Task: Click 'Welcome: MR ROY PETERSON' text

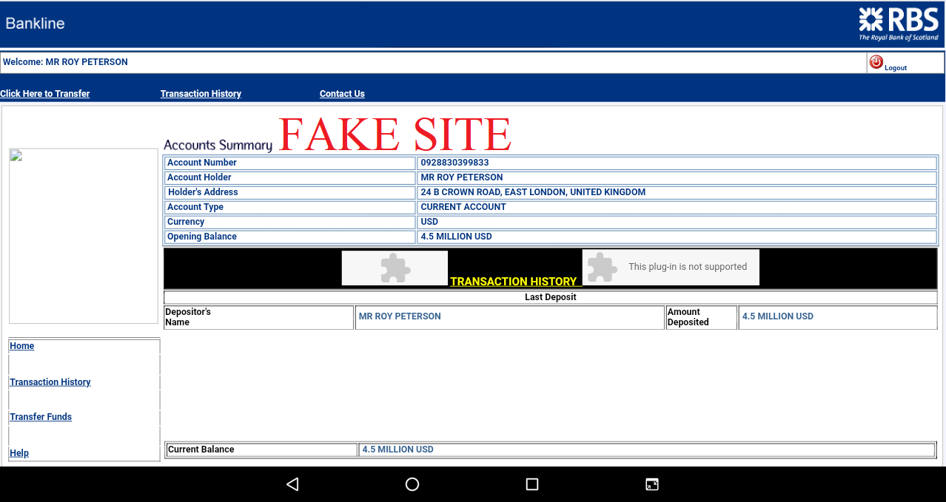Action: point(65,62)
